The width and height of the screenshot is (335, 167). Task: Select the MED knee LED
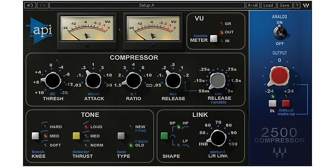click(x=46, y=136)
